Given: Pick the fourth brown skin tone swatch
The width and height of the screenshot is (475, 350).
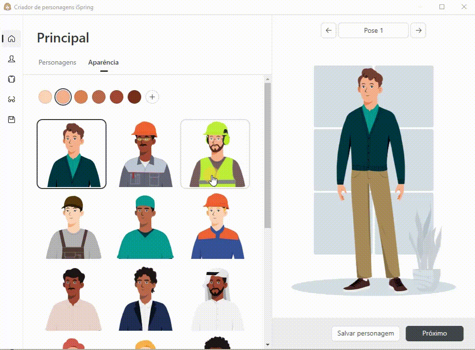Looking at the screenshot, I should click(x=99, y=97).
